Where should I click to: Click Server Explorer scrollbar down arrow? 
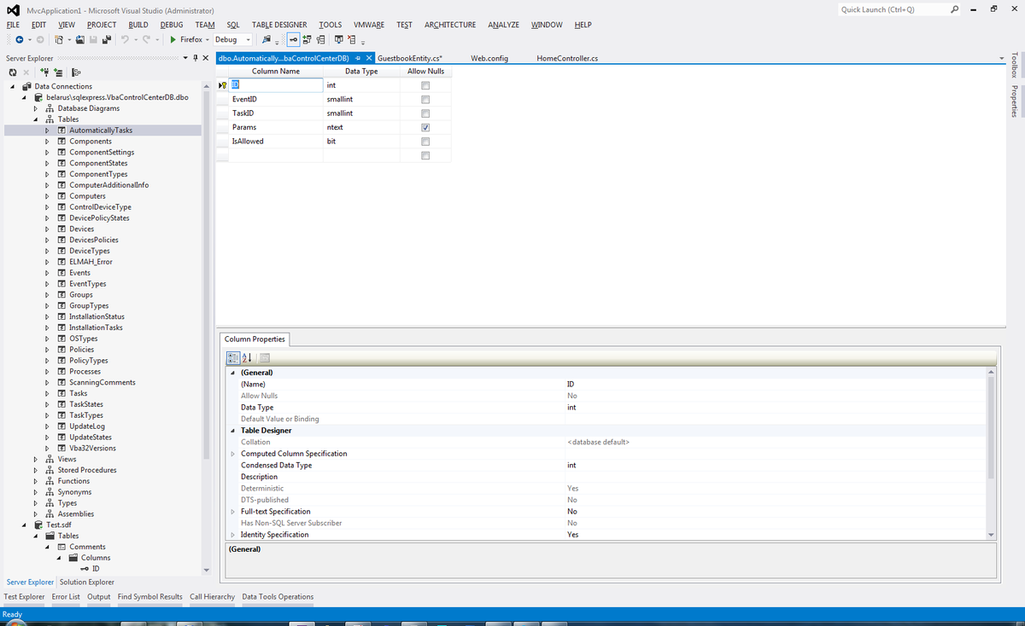tap(205, 570)
